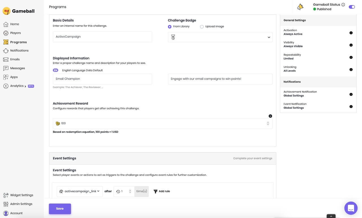362x218 pixels.
Task: Toggle the Gameball Status published switch
Action: coord(352,7)
